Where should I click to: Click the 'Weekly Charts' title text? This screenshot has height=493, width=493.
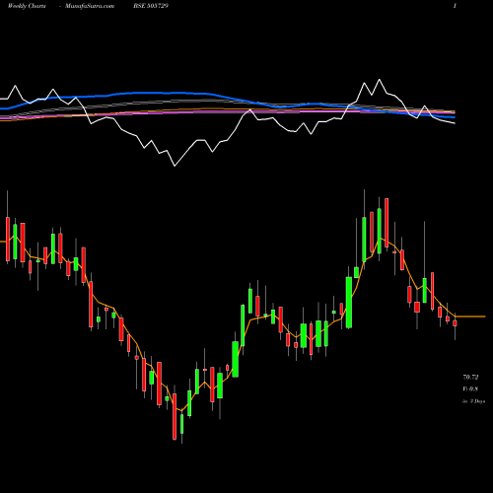[x=27, y=6]
